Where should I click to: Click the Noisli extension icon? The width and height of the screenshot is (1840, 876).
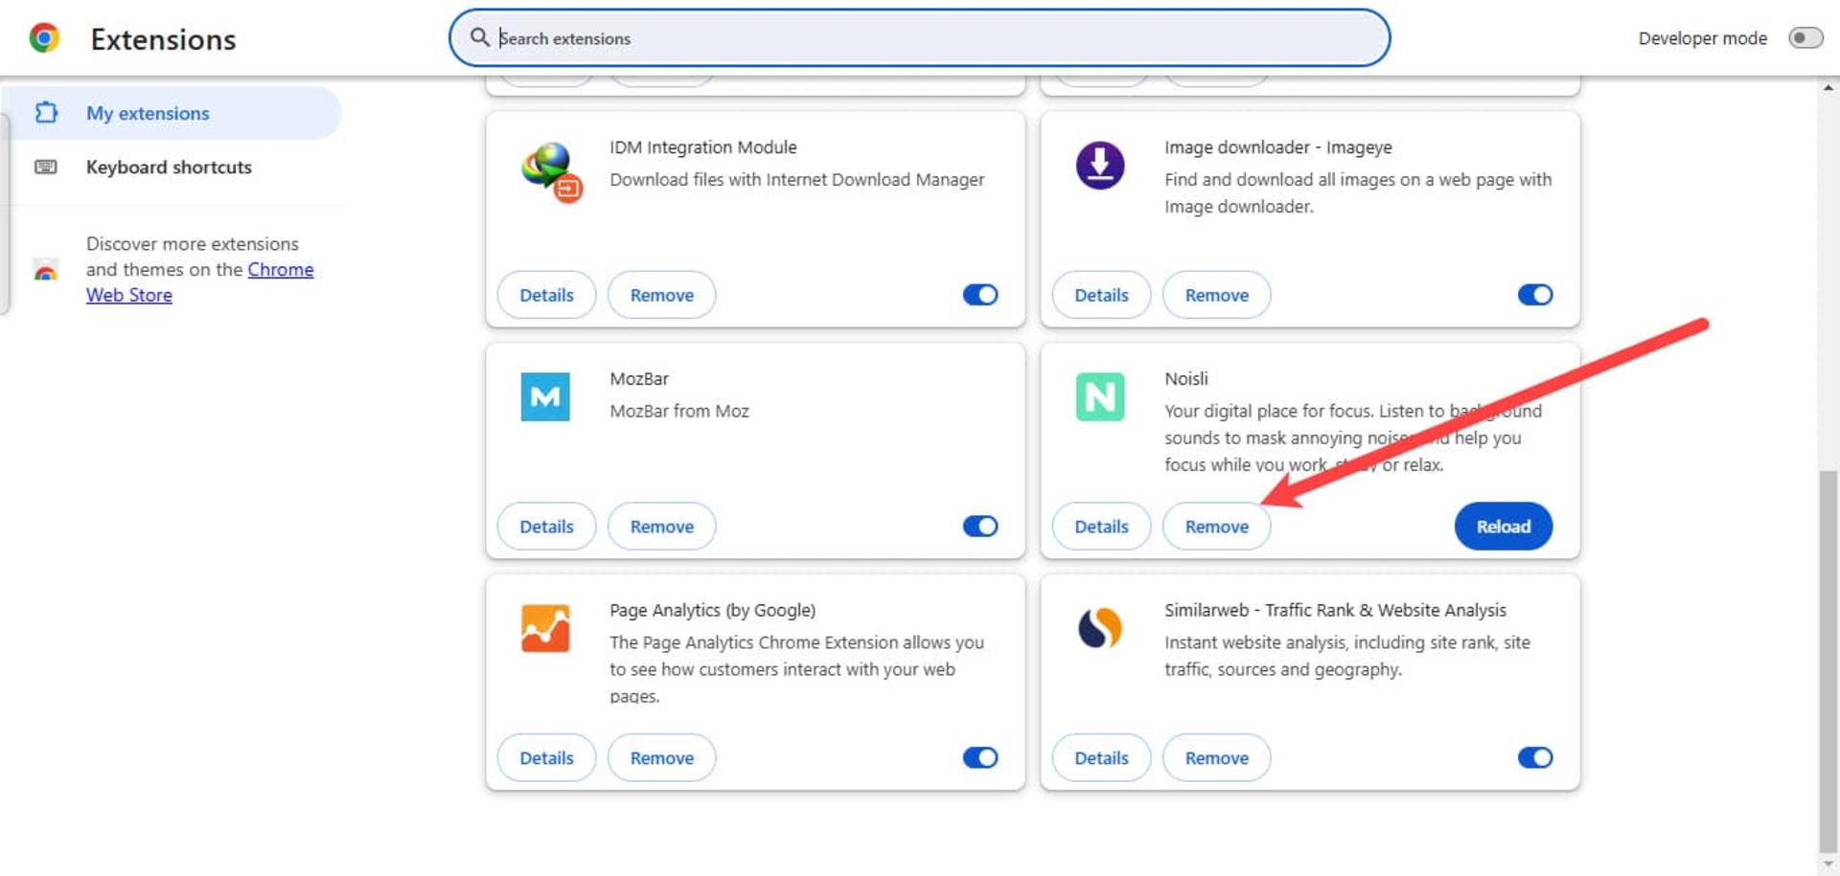pos(1100,396)
